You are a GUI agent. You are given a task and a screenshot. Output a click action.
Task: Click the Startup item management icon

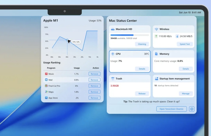(x=156, y=78)
